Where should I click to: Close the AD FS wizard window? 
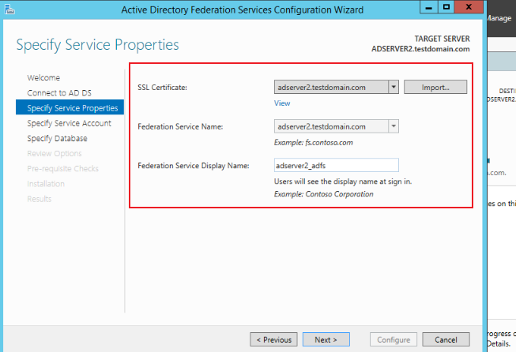[469, 7]
